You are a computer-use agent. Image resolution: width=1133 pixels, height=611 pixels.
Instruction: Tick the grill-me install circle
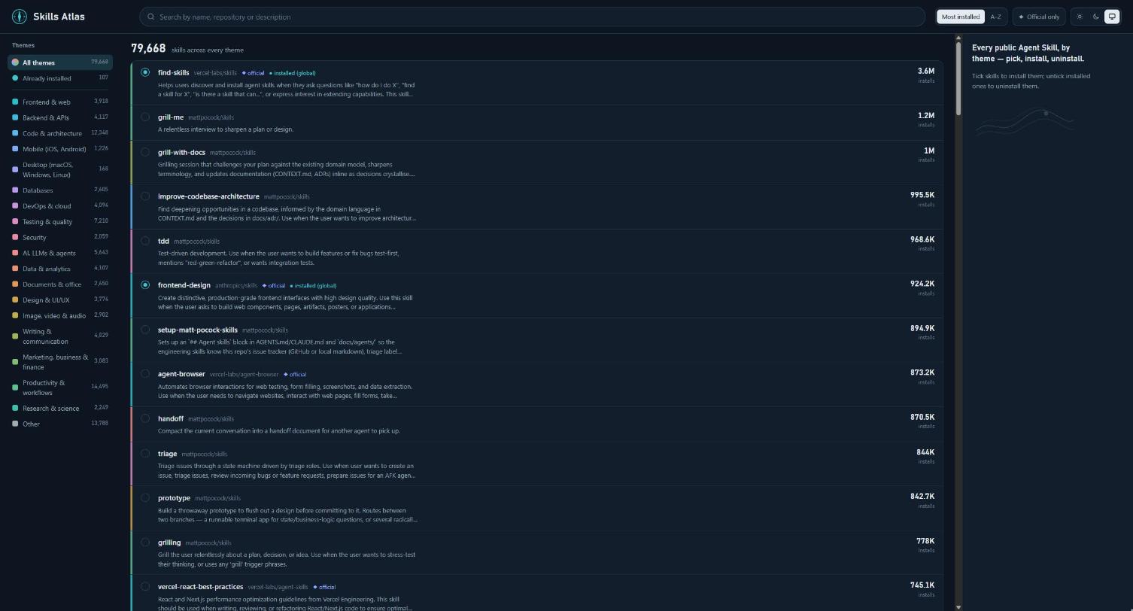click(145, 117)
